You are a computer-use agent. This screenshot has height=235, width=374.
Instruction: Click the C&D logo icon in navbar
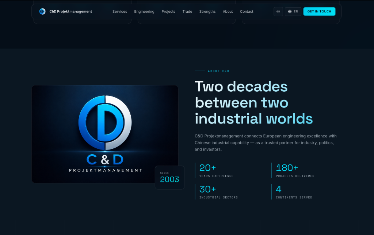click(x=42, y=11)
